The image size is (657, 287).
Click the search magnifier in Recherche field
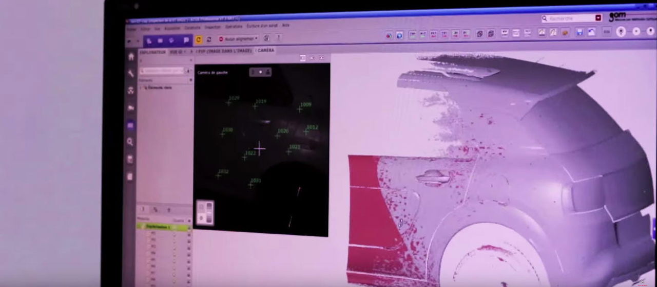coord(545,18)
